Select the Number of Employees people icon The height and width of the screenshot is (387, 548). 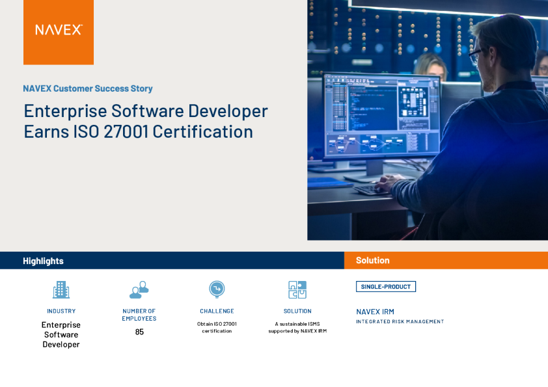(x=139, y=289)
